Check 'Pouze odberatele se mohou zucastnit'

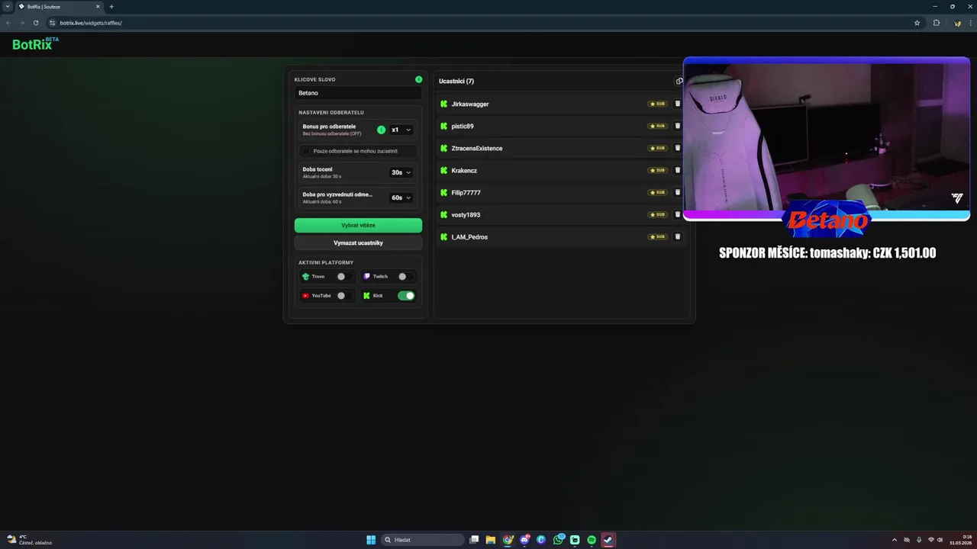(306, 151)
